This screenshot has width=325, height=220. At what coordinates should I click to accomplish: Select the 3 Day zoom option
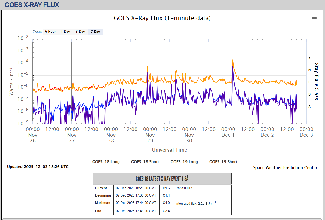tap(80, 32)
